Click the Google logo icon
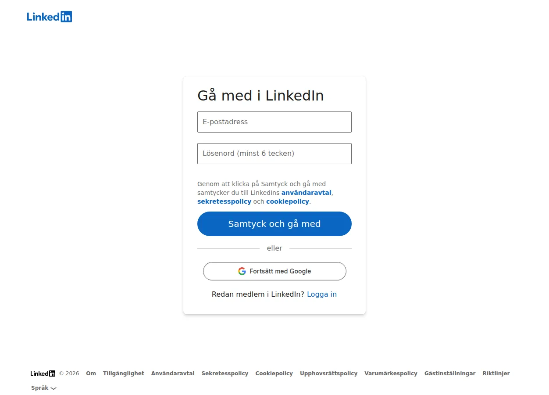Screen dimensions: 549x395 click(242, 271)
